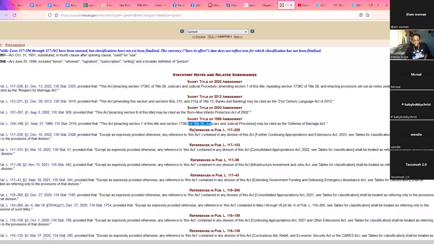The width and height of the screenshot is (434, 244).
Task: Switch to the 'Yale Prof' tab
Action: click(124, 5)
